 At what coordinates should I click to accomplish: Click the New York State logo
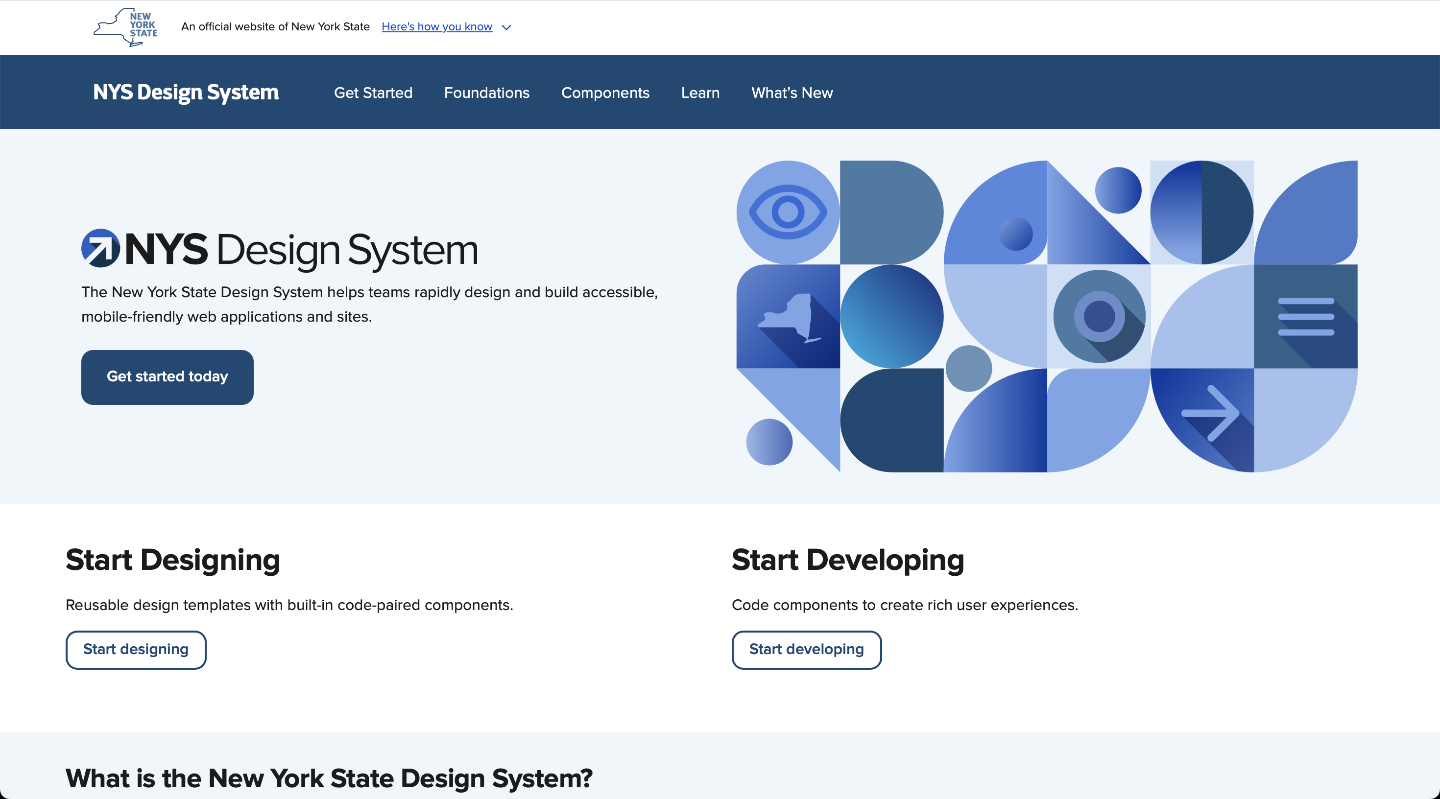[125, 27]
